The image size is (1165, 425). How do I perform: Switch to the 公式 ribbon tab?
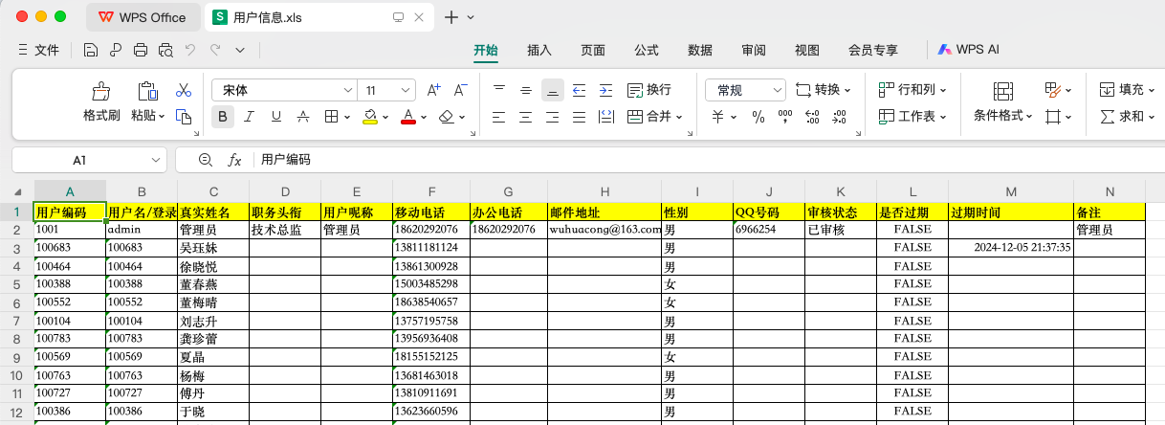click(647, 50)
